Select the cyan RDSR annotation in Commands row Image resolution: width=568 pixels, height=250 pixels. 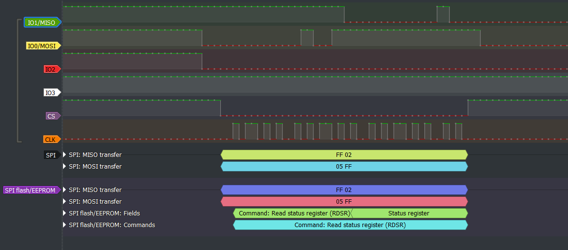350,225
